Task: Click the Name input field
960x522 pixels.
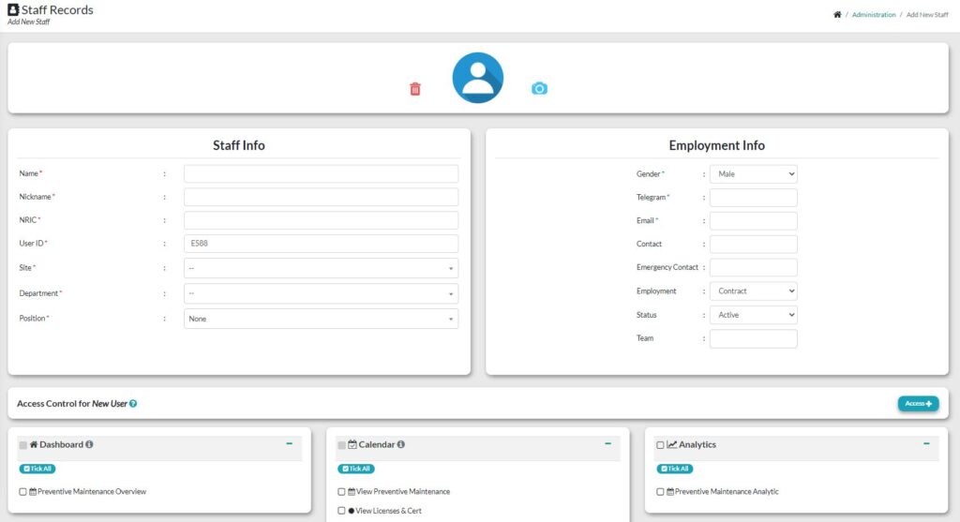Action: click(321, 174)
